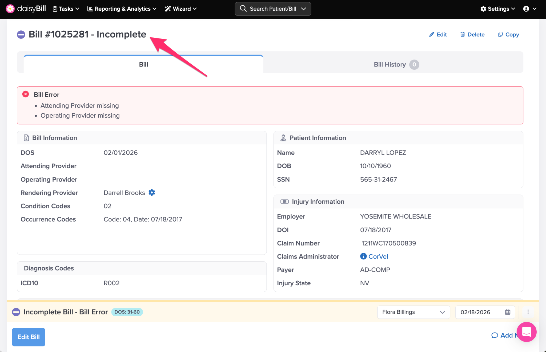Click the daisyBill flower logo
Viewport: 546px width, 352px height.
10,9
